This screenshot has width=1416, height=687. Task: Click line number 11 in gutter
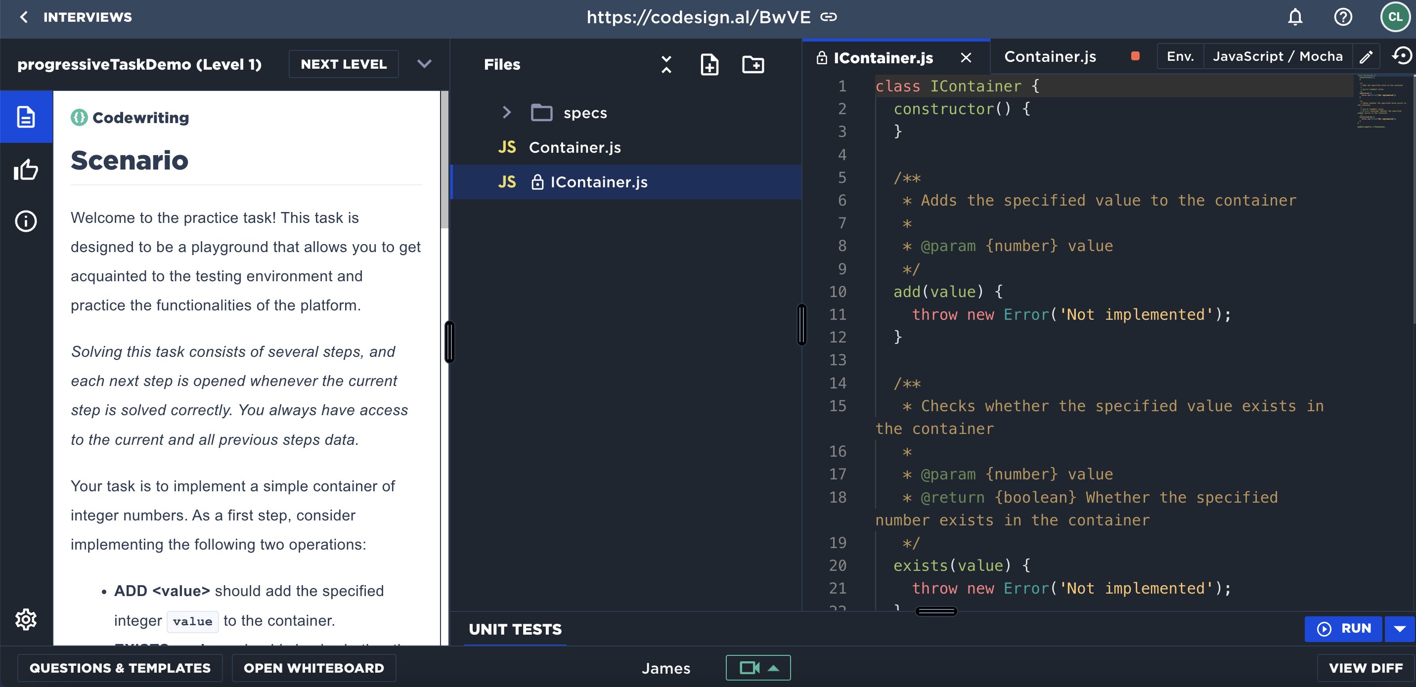(x=837, y=314)
